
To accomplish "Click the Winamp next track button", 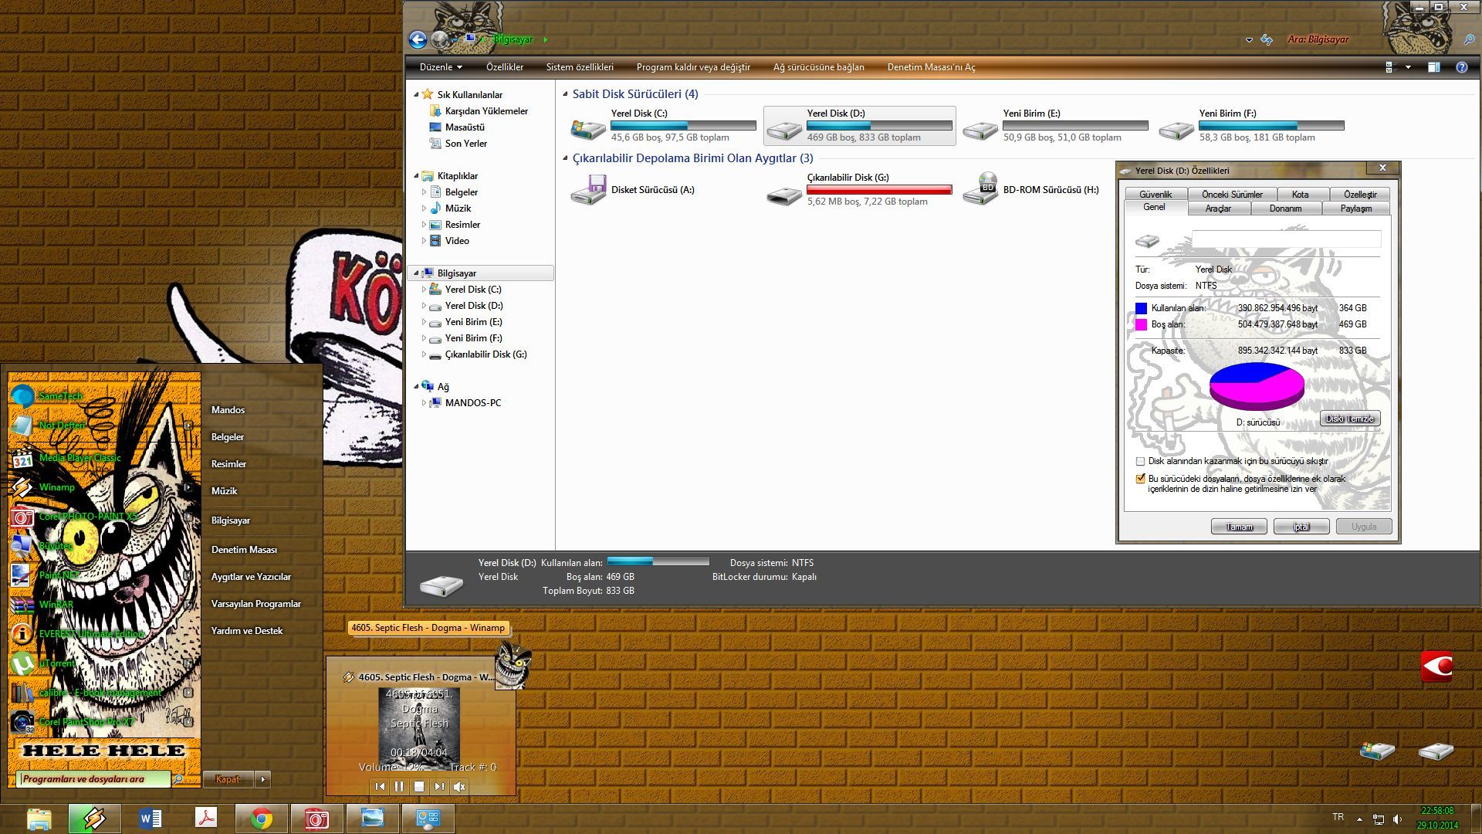I will click(438, 786).
